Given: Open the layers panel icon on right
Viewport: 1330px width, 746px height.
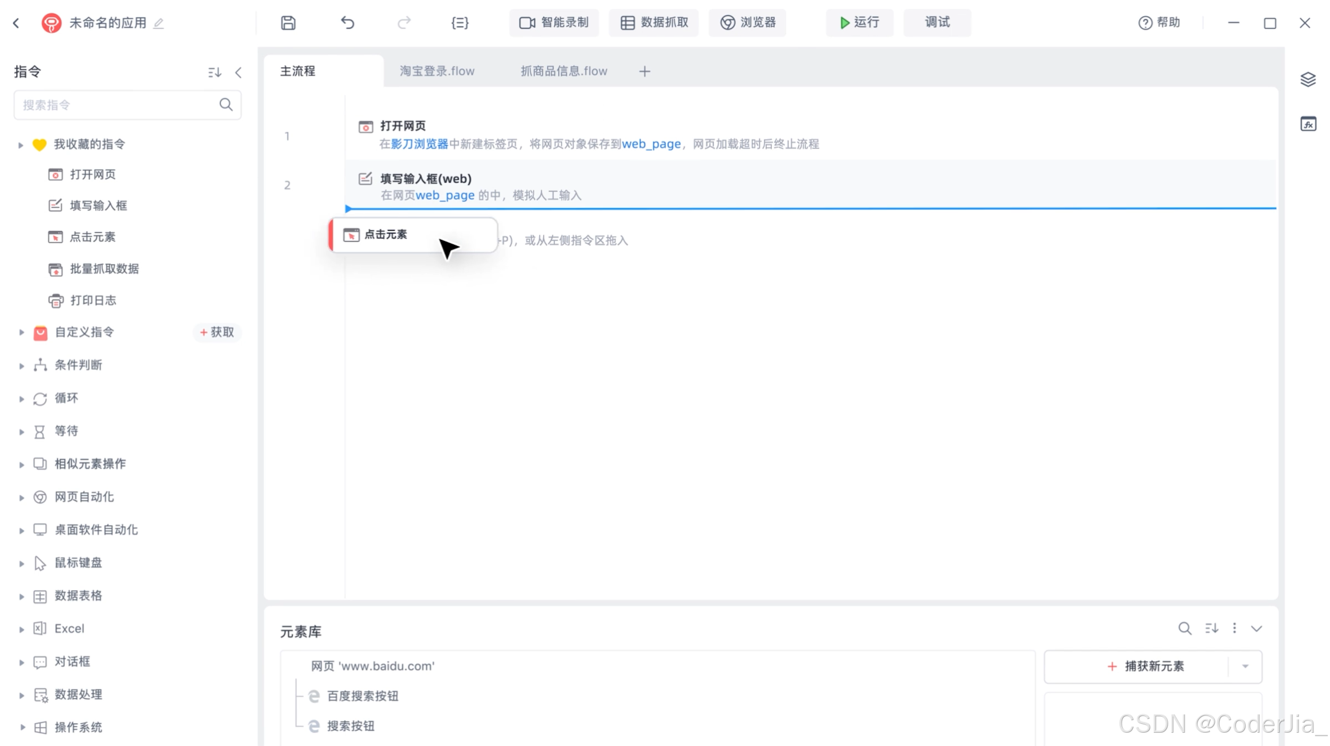Looking at the screenshot, I should [x=1308, y=79].
